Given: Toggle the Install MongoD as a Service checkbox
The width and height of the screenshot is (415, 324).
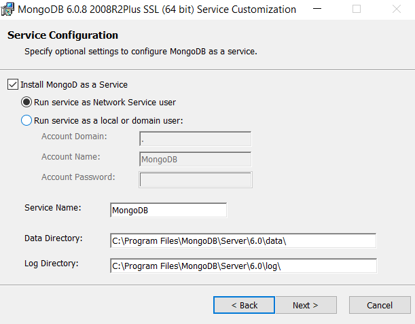Looking at the screenshot, I should click(13, 85).
